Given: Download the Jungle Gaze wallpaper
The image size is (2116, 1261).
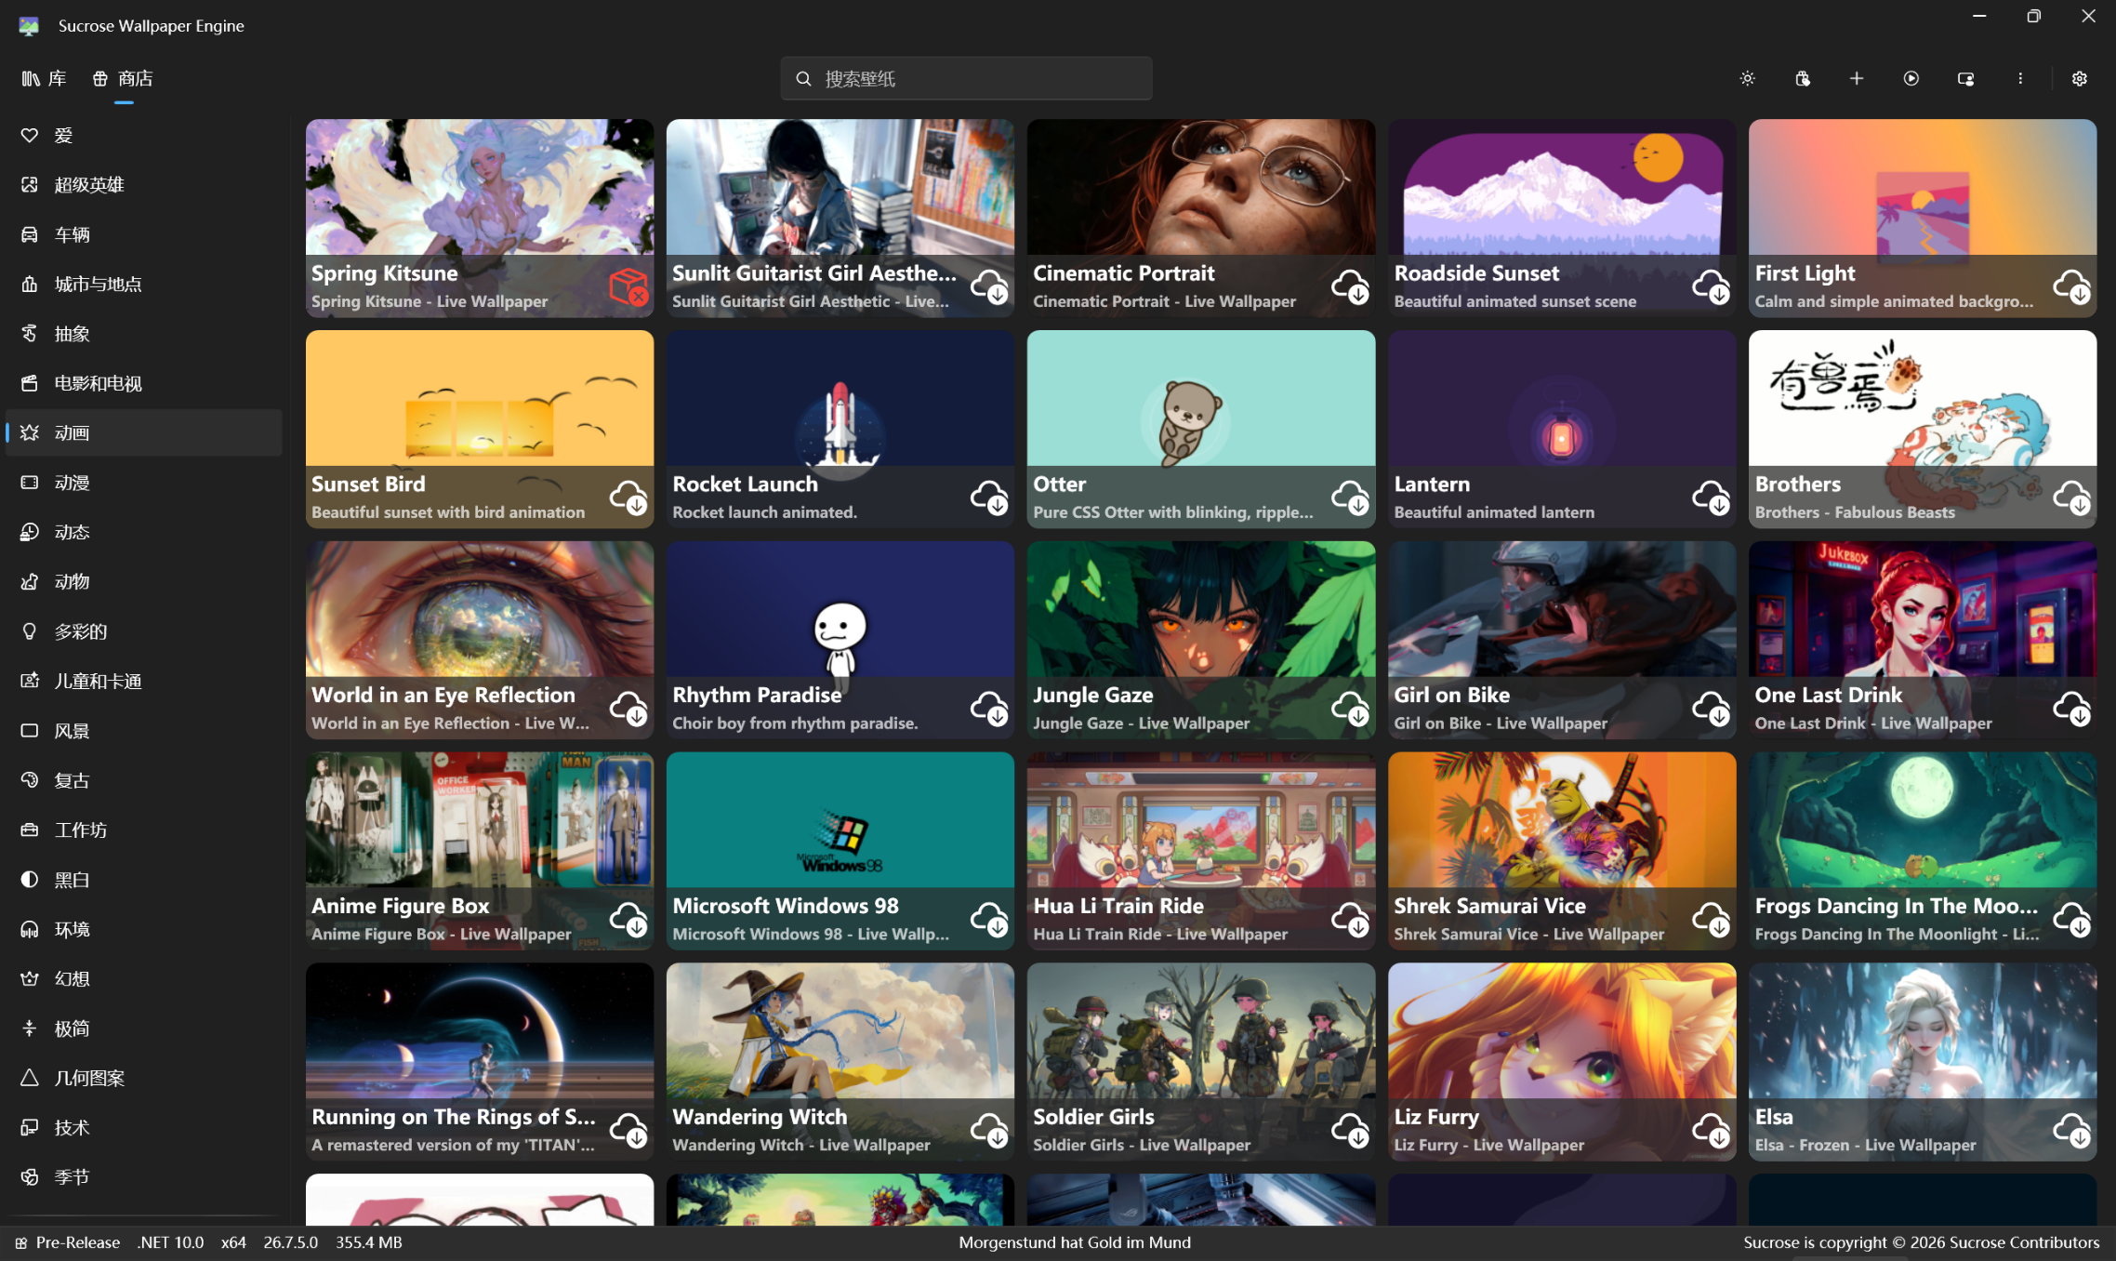Looking at the screenshot, I should [1350, 709].
